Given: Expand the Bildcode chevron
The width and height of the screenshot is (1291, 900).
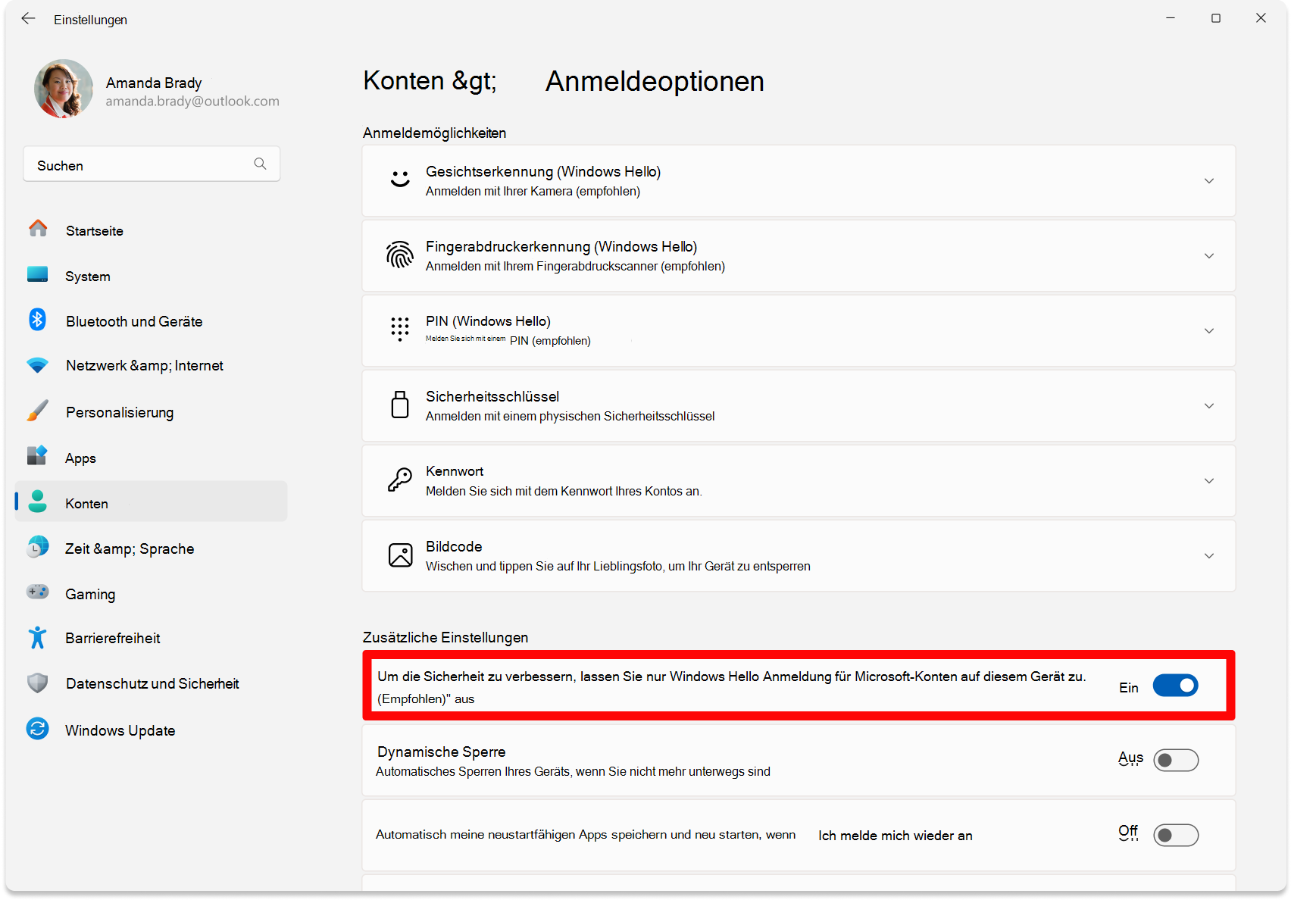Looking at the screenshot, I should point(1209,556).
